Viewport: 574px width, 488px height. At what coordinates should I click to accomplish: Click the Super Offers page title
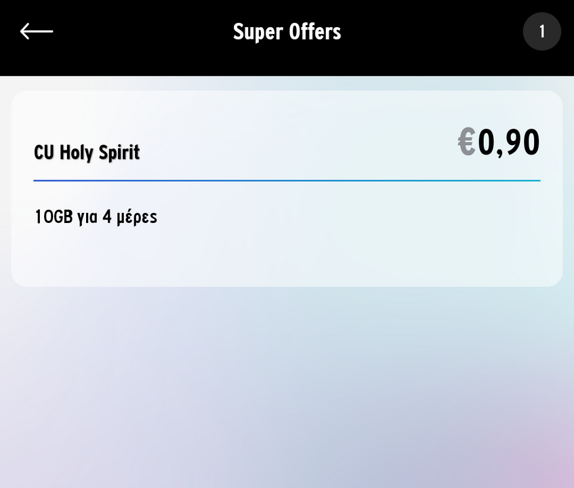pos(287,32)
